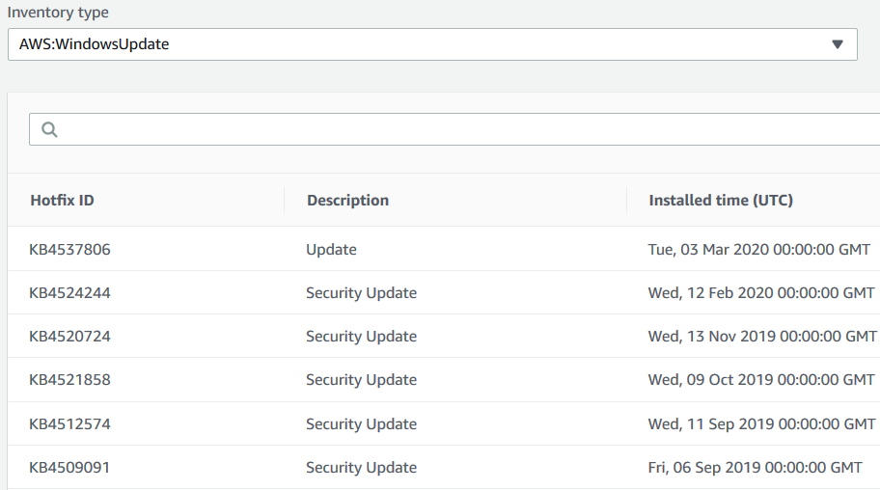Image resolution: width=880 pixels, height=490 pixels.
Task: Click Security Update description for KB4512574
Action: pyautogui.click(x=362, y=423)
